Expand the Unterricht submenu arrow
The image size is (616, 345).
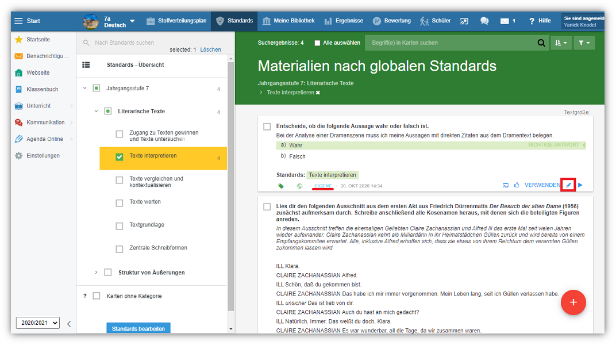(x=71, y=106)
